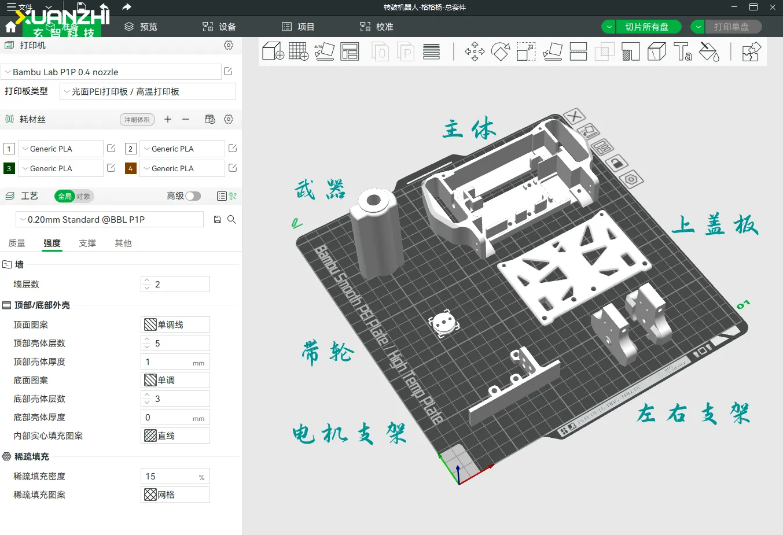Select the Move tool
This screenshot has width=783, height=535.
pyautogui.click(x=475, y=51)
